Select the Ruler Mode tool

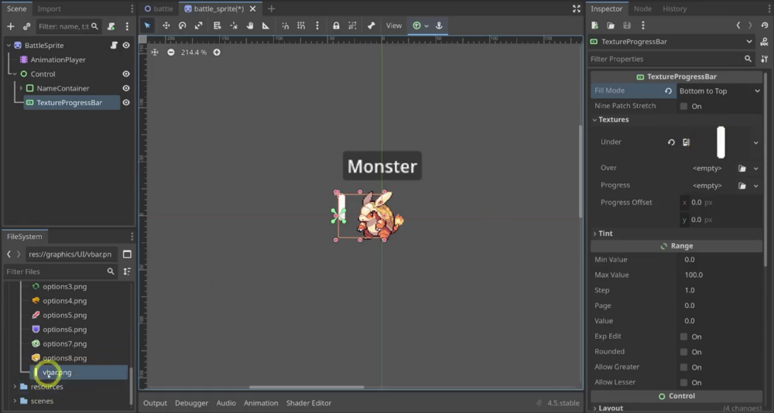point(265,26)
